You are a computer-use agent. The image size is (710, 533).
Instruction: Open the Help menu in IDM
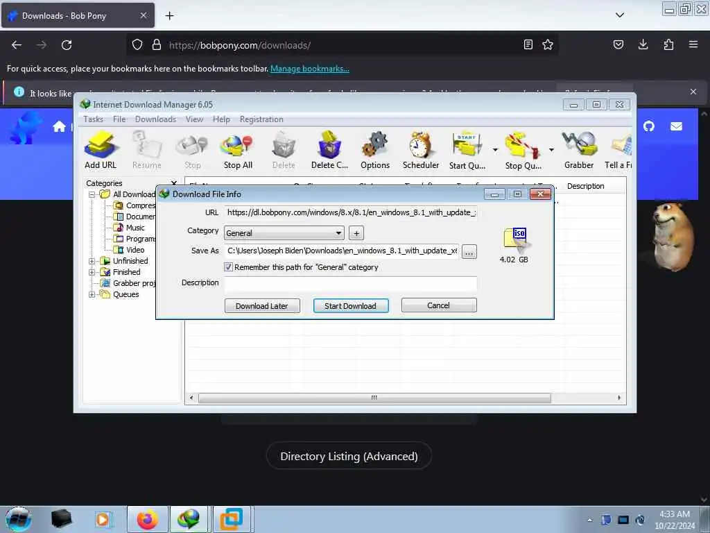point(221,119)
